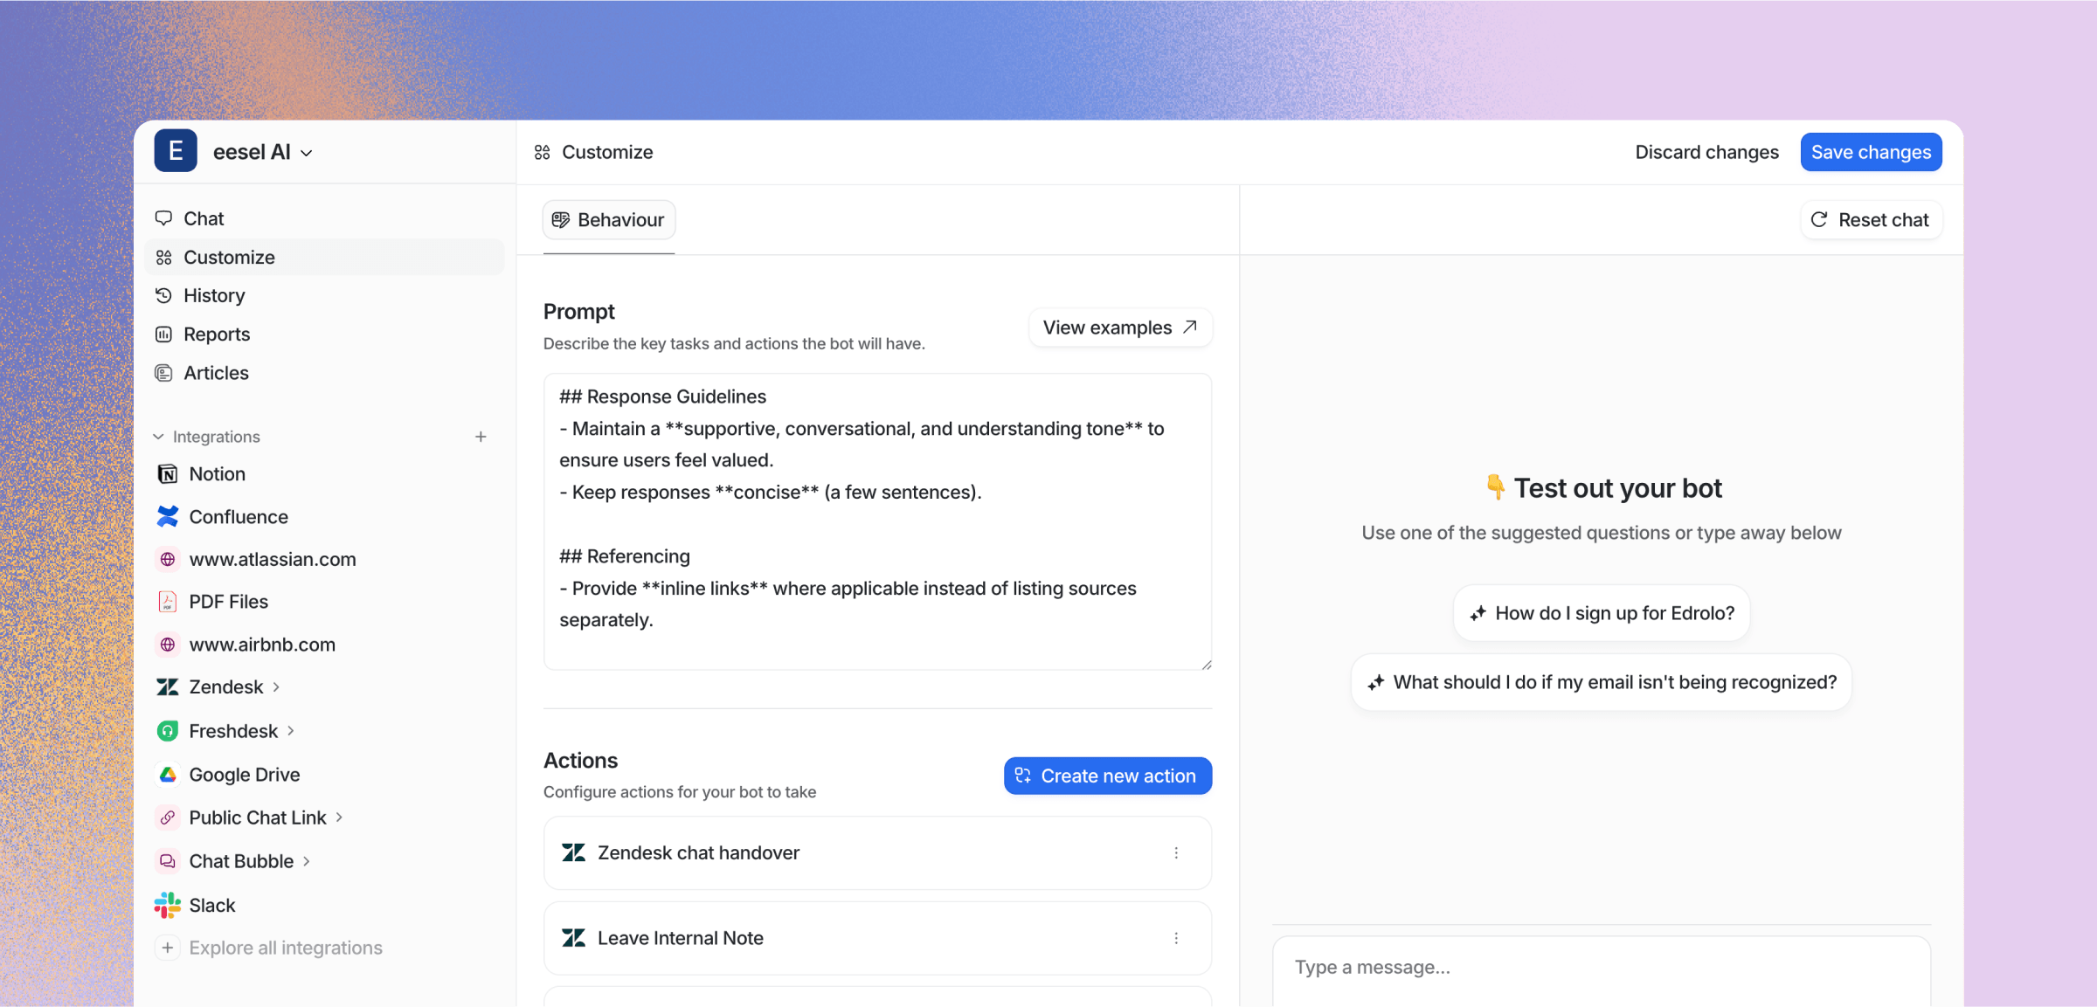
Task: Click Create new action button
Action: [x=1107, y=776]
